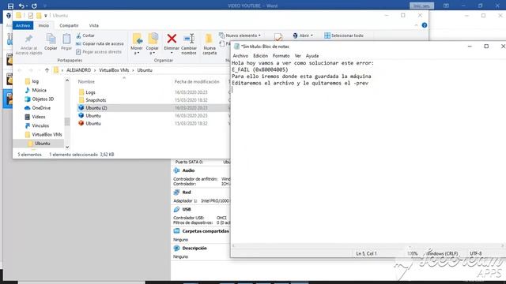The height and width of the screenshot is (284, 506).
Task: Open Ayuda menu in Notepad
Action: (x=312, y=56)
